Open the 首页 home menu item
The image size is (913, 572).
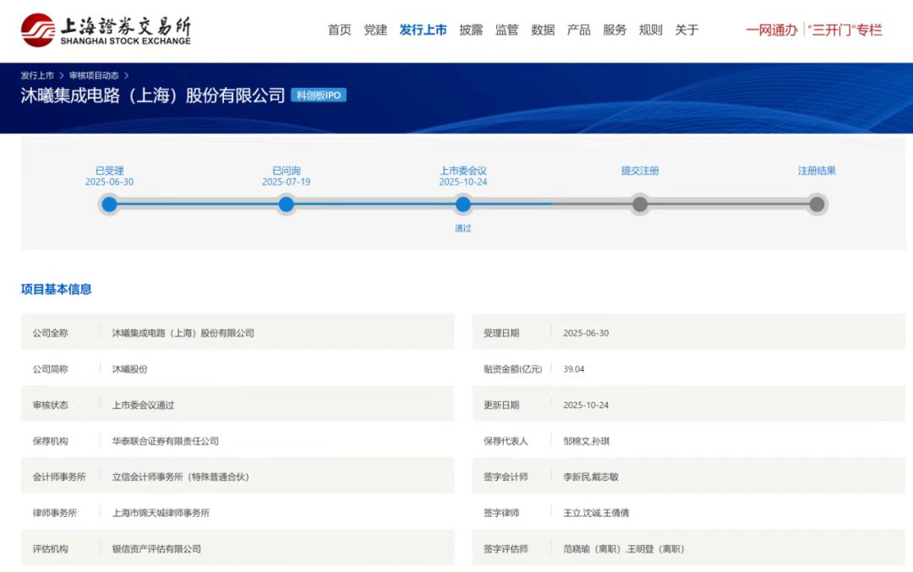click(x=339, y=30)
